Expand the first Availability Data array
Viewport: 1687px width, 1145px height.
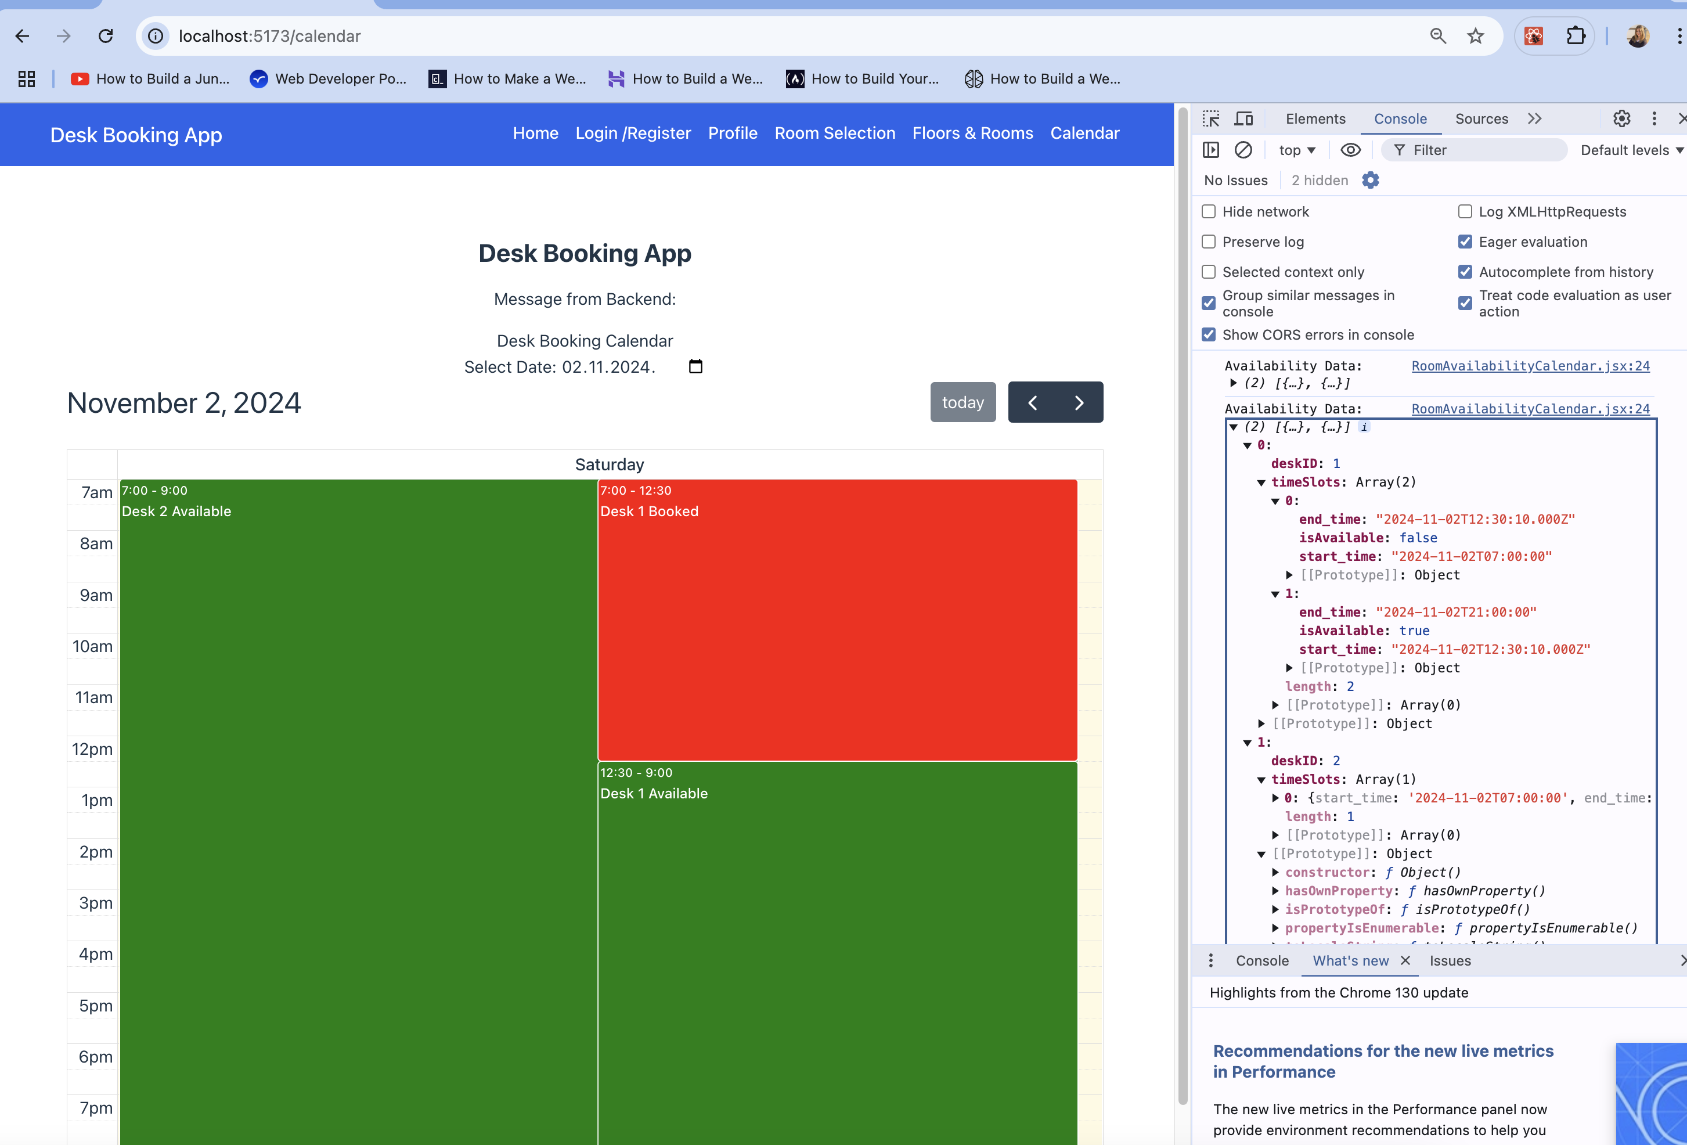click(1233, 383)
